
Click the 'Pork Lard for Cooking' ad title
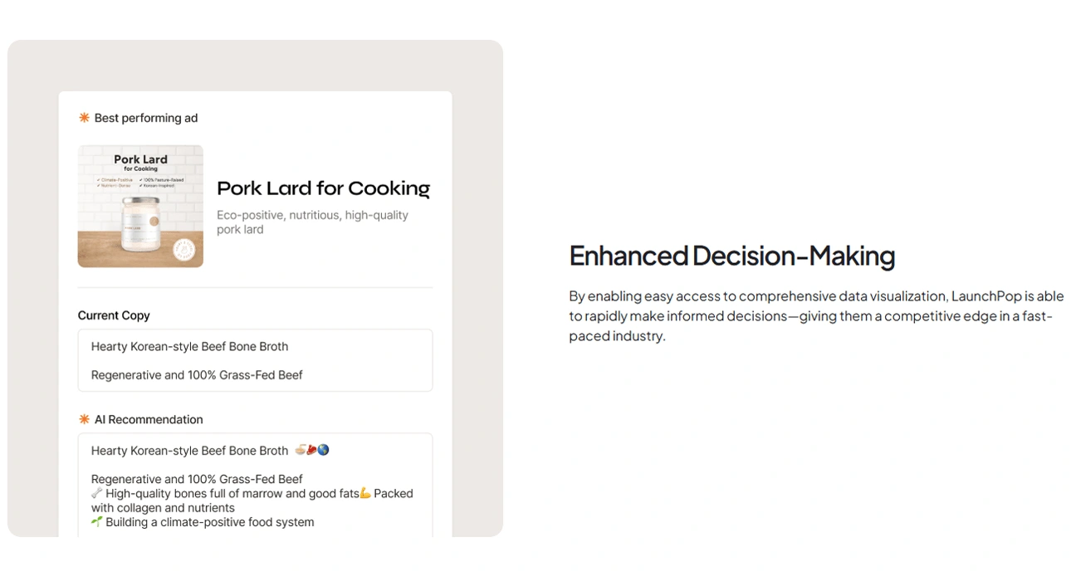pos(323,188)
